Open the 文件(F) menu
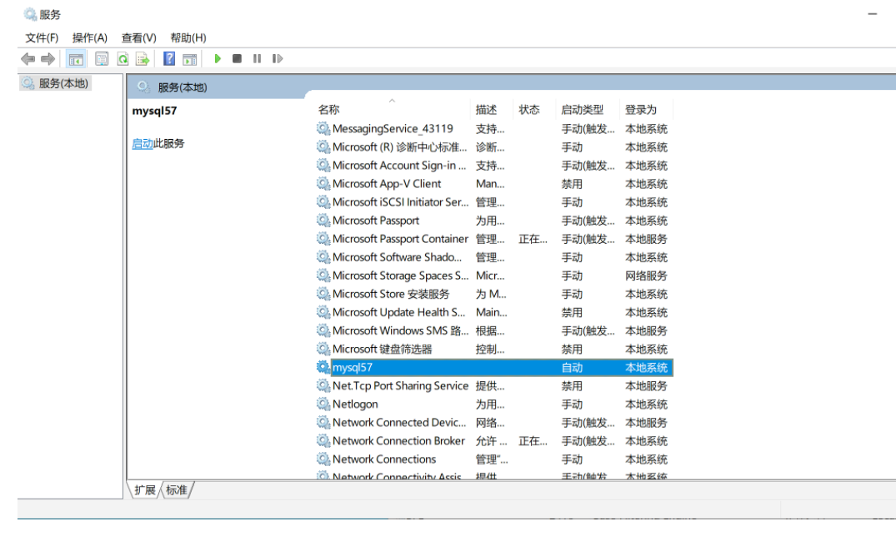Viewport: 896px width, 546px height. pyautogui.click(x=42, y=37)
